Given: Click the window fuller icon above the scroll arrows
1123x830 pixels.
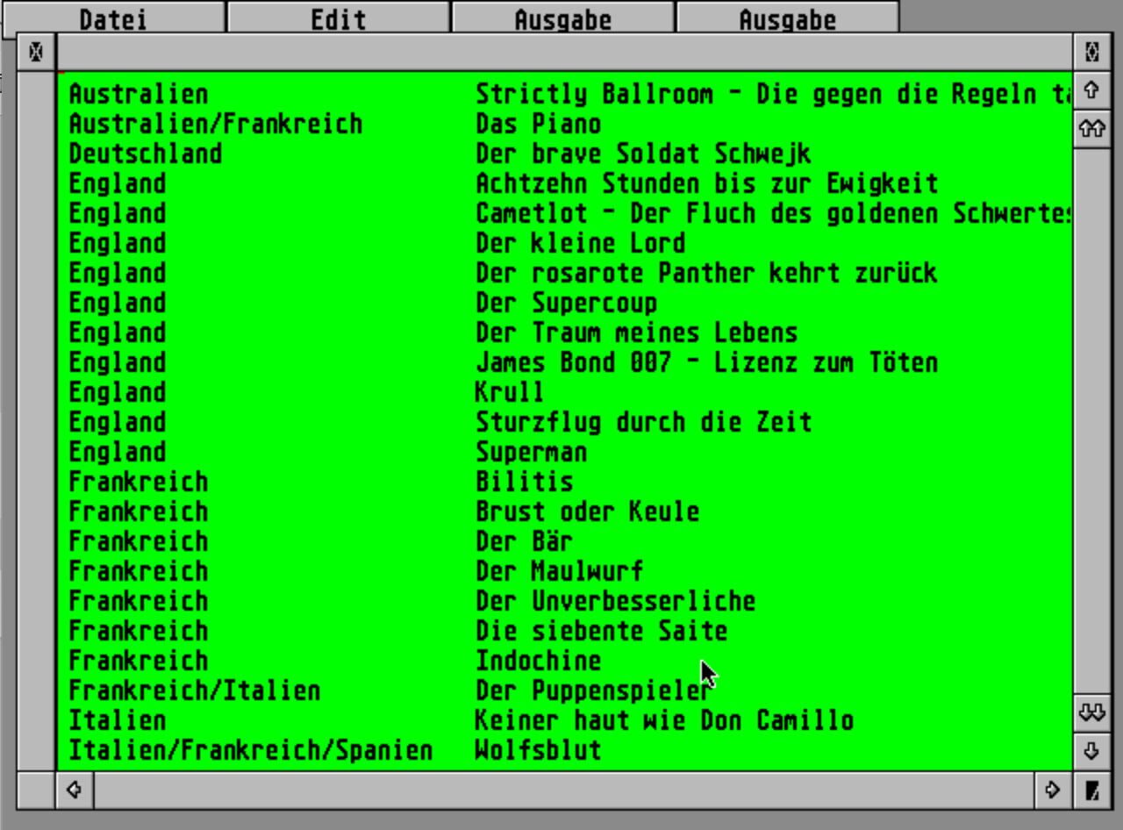Looking at the screenshot, I should [1092, 53].
